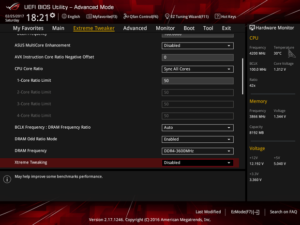Click the BCLK 100.0 MHz value
The image size is (300, 225).
[258, 70]
